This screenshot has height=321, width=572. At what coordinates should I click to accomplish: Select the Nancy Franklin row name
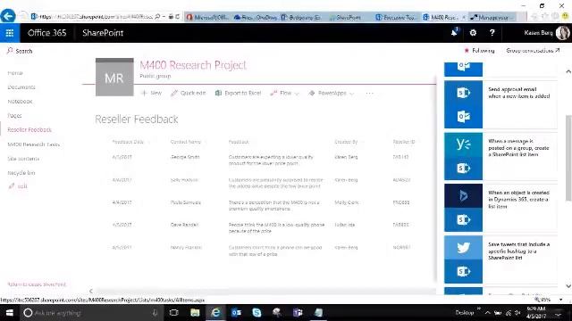coord(186,248)
